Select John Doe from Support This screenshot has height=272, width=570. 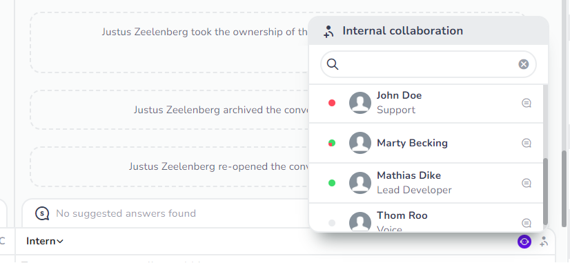426,104
